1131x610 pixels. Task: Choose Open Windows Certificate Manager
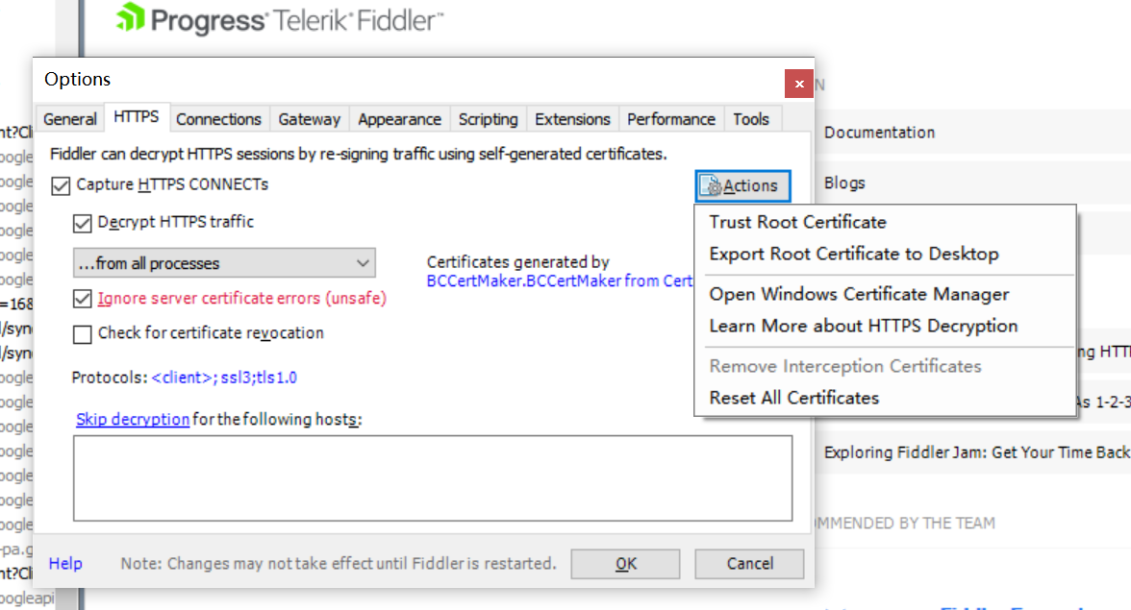click(x=859, y=294)
